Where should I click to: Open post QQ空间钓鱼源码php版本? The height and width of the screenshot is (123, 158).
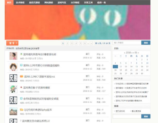pyautogui.click(x=38, y=110)
